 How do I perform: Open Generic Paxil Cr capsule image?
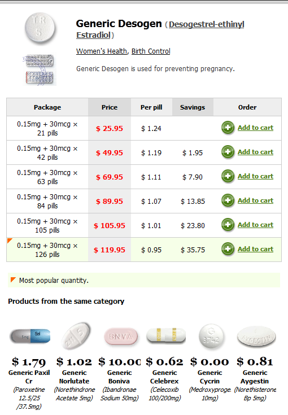(x=30, y=337)
